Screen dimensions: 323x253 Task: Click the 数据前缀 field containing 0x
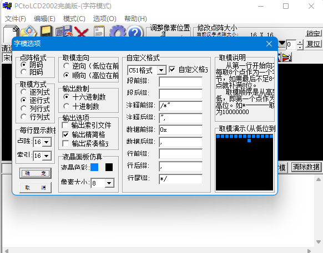(181, 130)
